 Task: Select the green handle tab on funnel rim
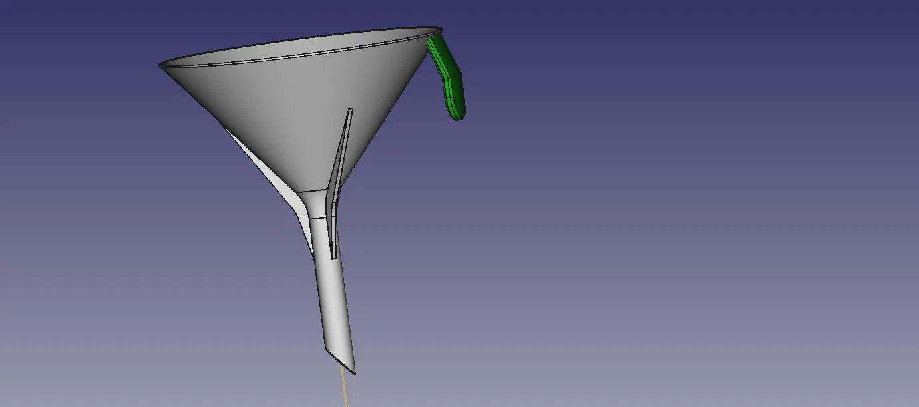pos(449,78)
